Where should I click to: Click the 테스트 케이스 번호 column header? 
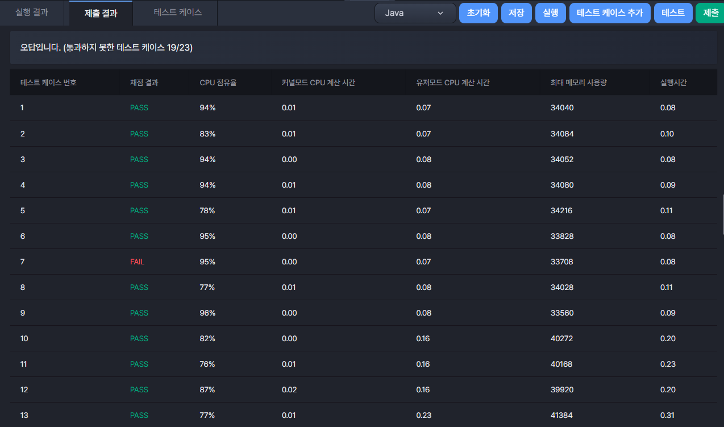(x=48, y=82)
